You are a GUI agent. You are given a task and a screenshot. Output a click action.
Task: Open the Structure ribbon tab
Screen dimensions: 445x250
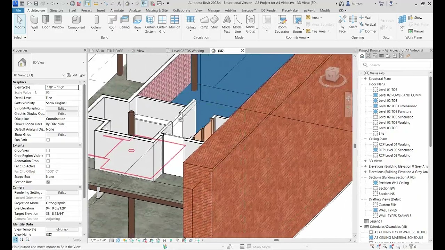click(57, 10)
